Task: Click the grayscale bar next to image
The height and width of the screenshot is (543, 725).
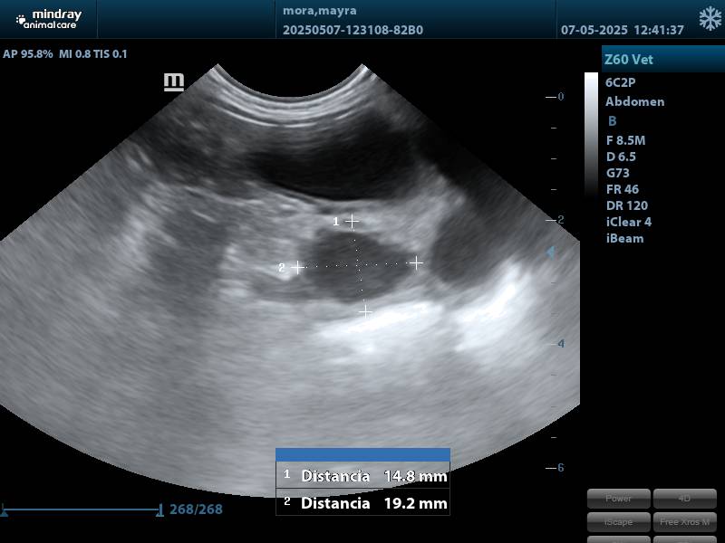Action: [591, 136]
